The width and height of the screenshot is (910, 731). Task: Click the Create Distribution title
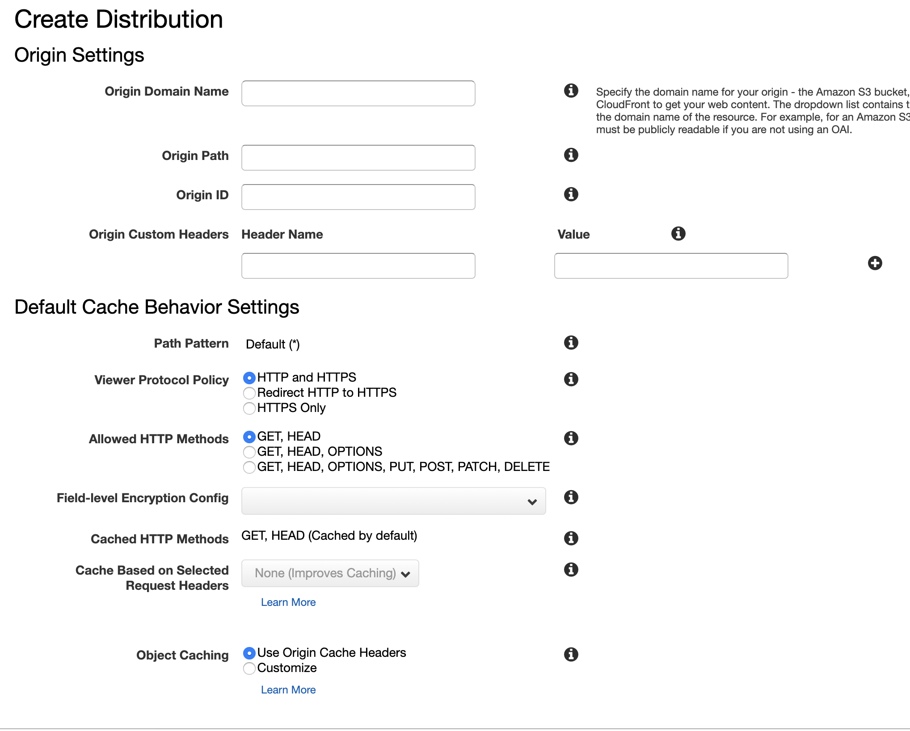point(119,19)
